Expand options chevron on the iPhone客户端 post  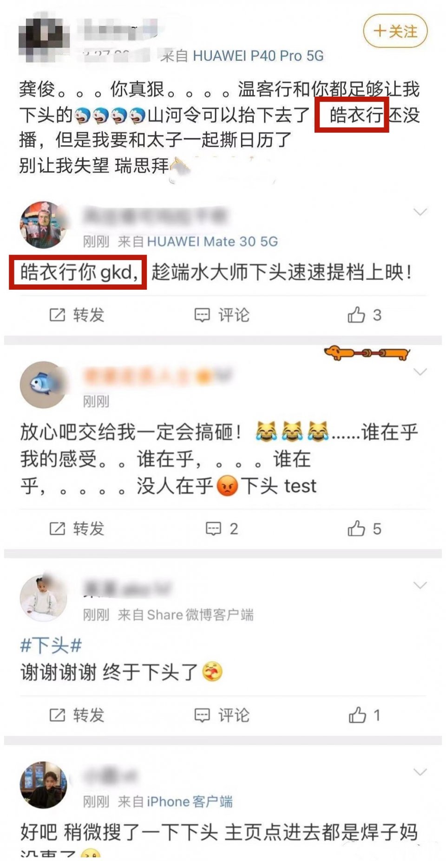(x=420, y=772)
